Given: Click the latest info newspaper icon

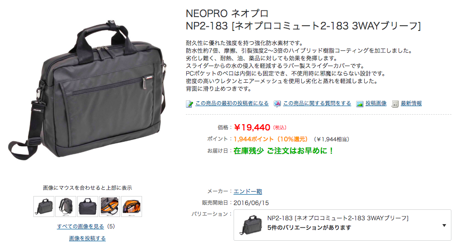Looking at the screenshot, I should click(x=395, y=104).
